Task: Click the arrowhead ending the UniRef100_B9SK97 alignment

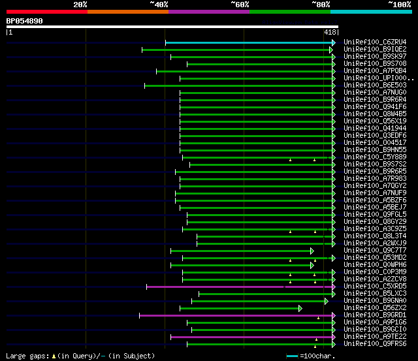Action: pos(334,57)
